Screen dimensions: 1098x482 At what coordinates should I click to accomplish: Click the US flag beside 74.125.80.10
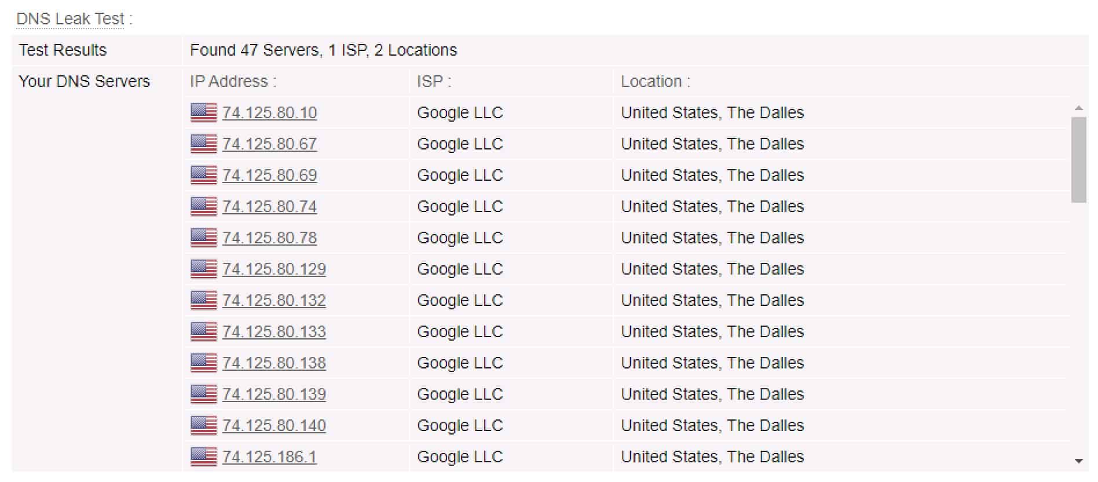point(203,112)
